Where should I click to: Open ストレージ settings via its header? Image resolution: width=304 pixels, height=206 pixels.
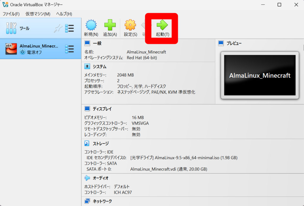(x=101, y=143)
